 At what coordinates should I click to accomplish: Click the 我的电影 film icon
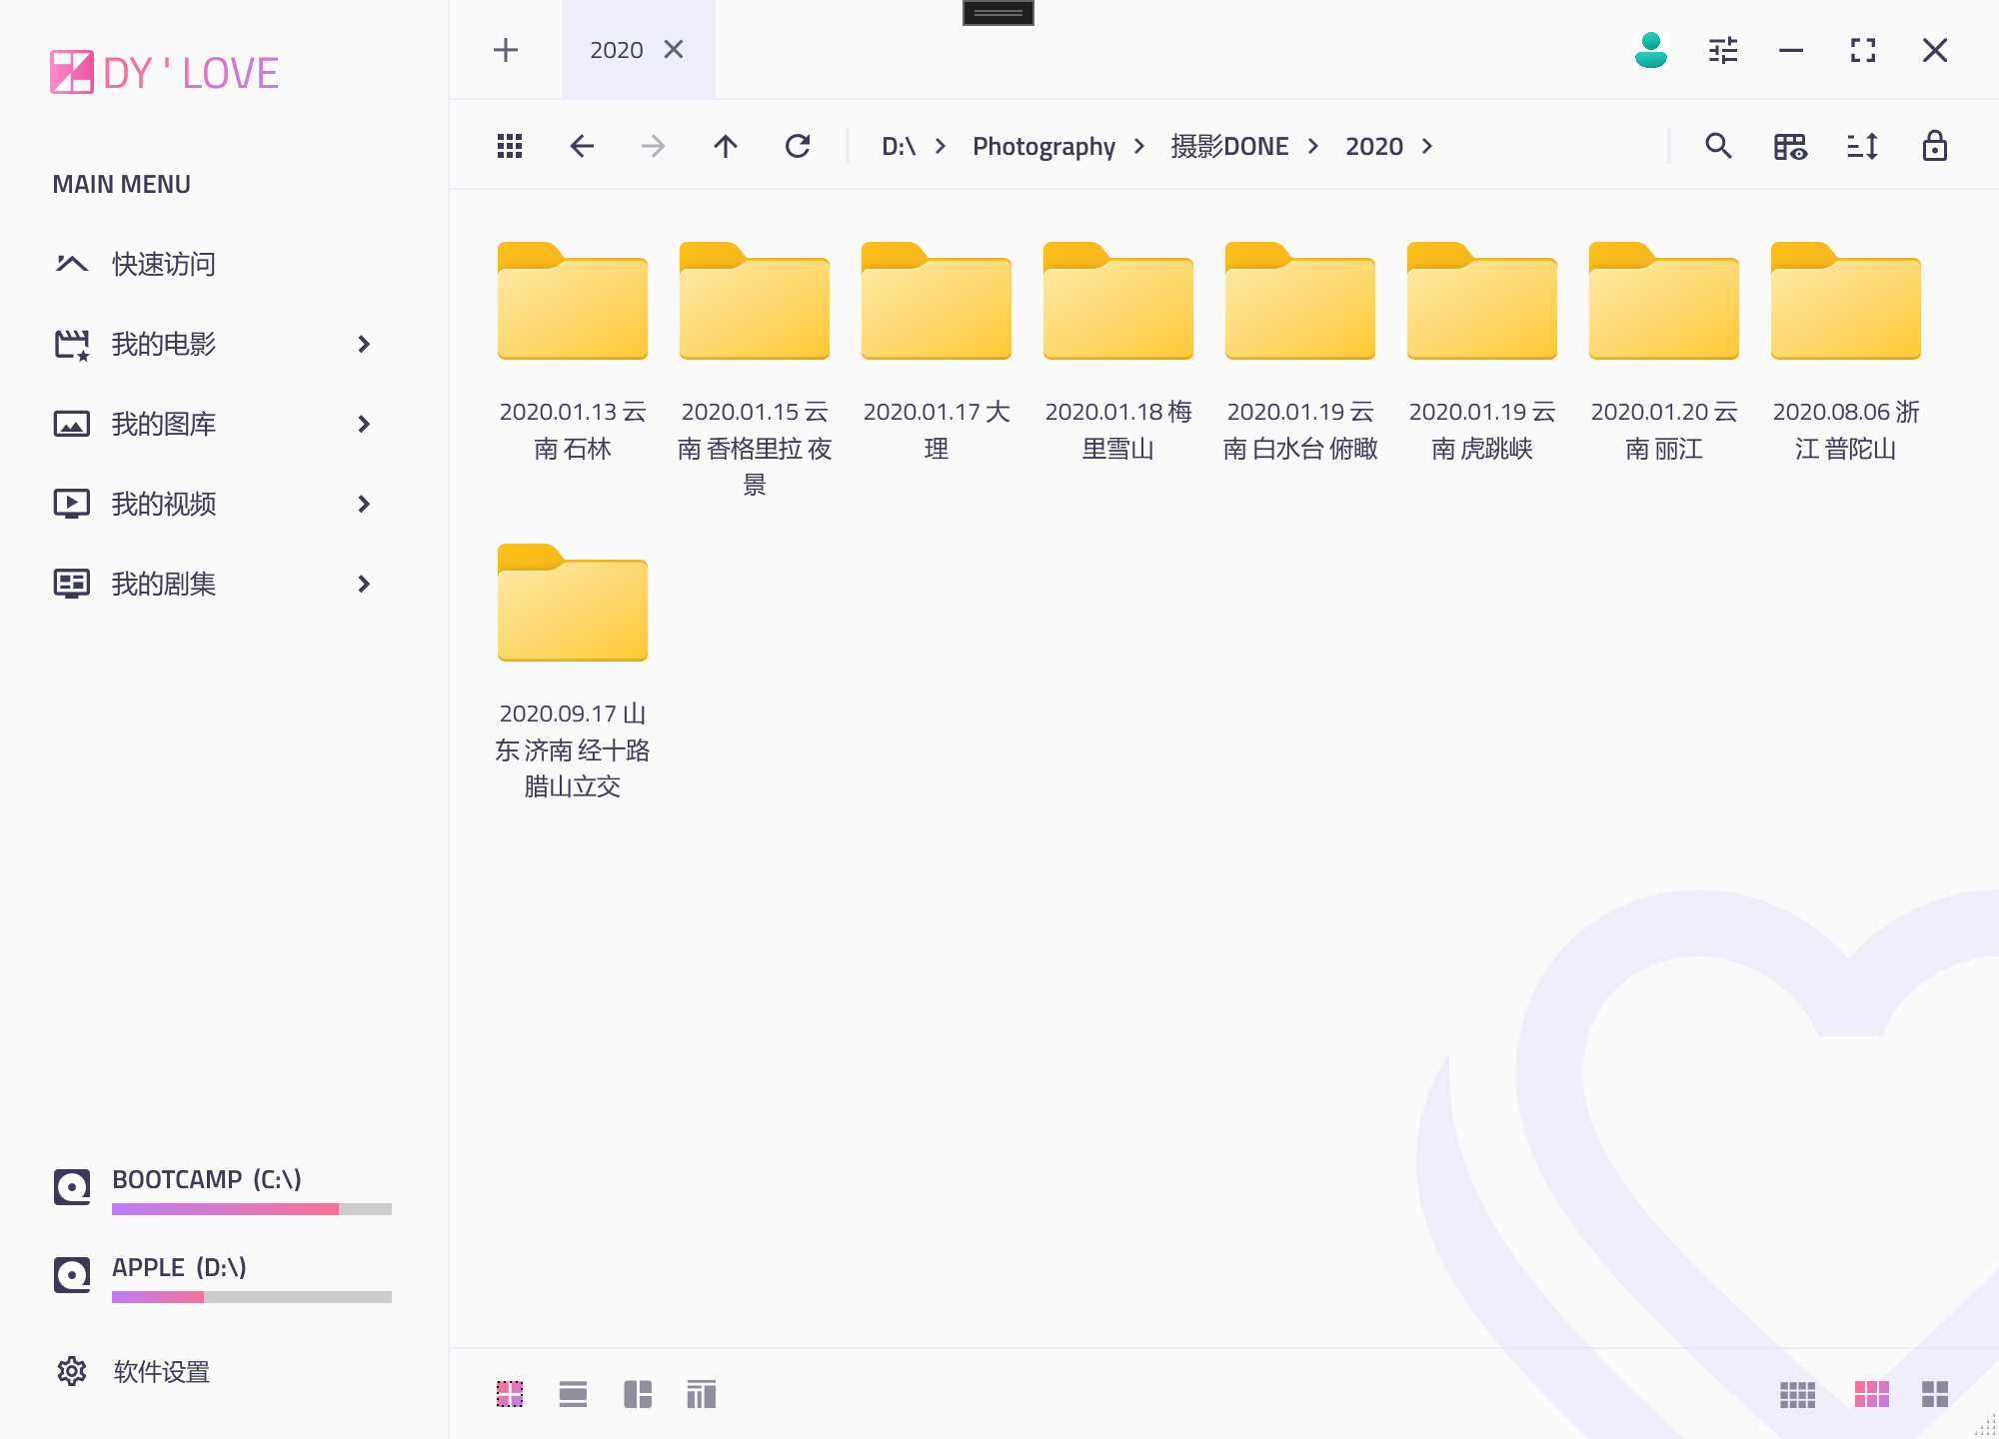coord(72,345)
